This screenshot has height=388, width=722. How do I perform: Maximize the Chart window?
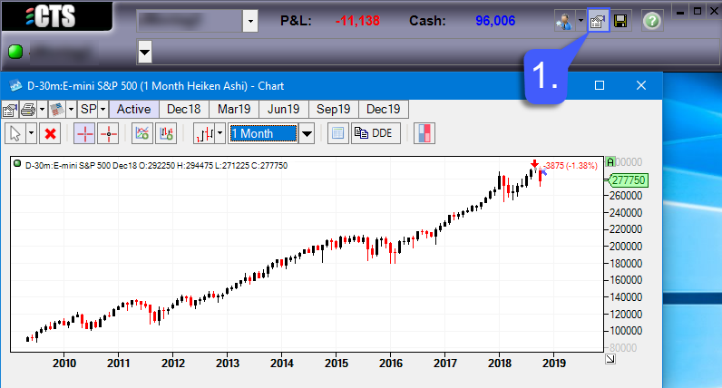pyautogui.click(x=599, y=85)
